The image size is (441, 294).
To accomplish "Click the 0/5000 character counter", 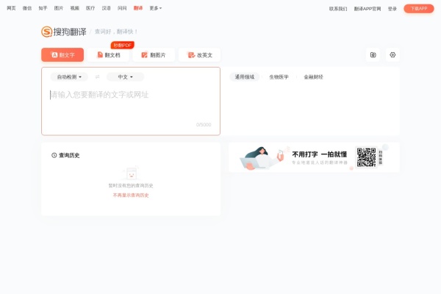I will coord(204,125).
